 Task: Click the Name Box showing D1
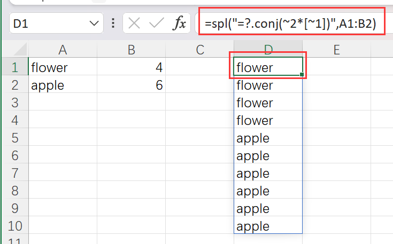pyautogui.click(x=48, y=23)
